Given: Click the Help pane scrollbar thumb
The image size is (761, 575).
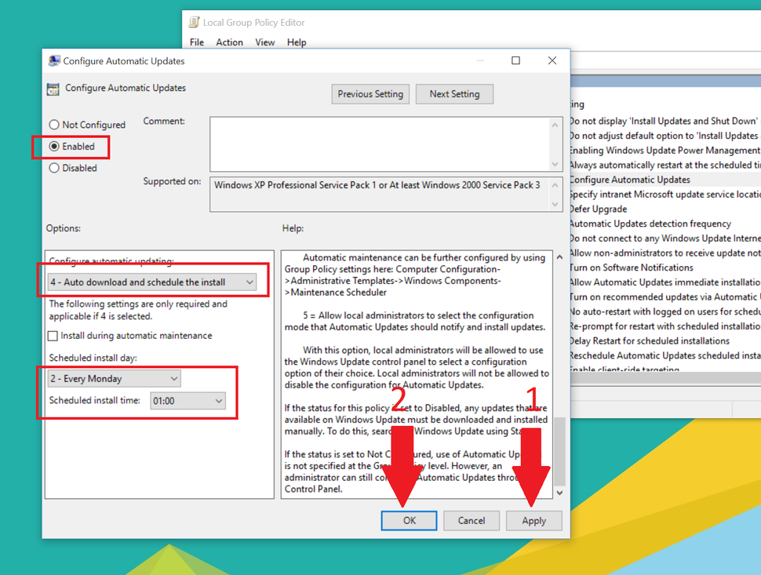Looking at the screenshot, I should 559,451.
